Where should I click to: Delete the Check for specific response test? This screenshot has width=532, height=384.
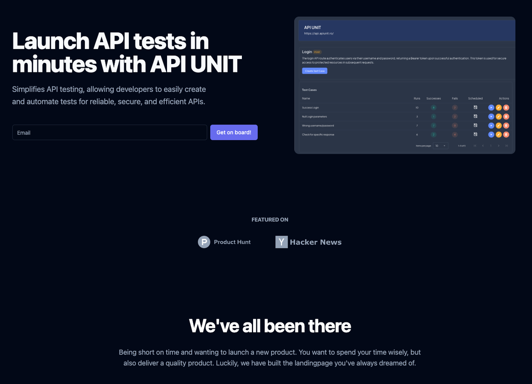506,134
